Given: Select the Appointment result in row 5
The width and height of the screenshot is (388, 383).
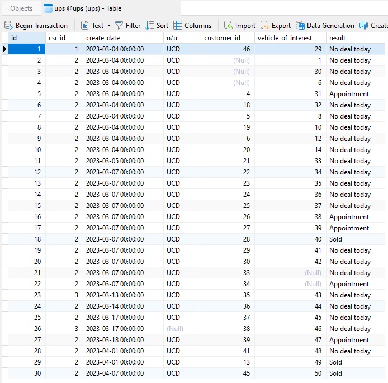Looking at the screenshot, I should tap(349, 94).
